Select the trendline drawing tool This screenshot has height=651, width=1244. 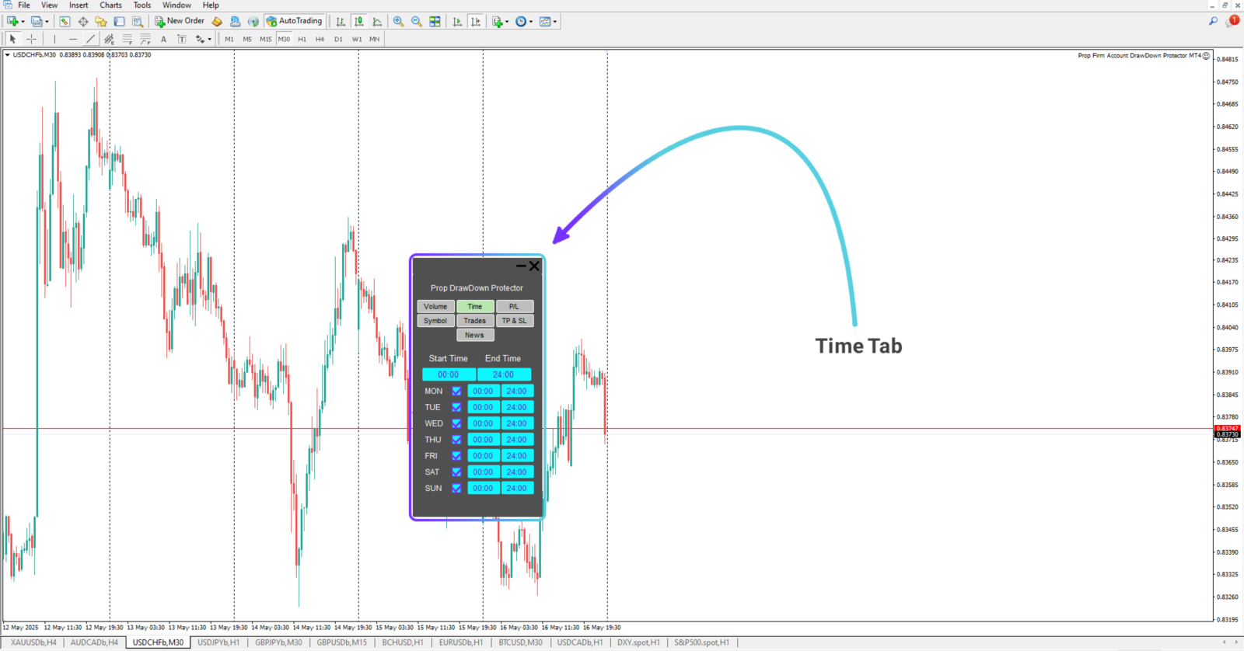click(91, 39)
